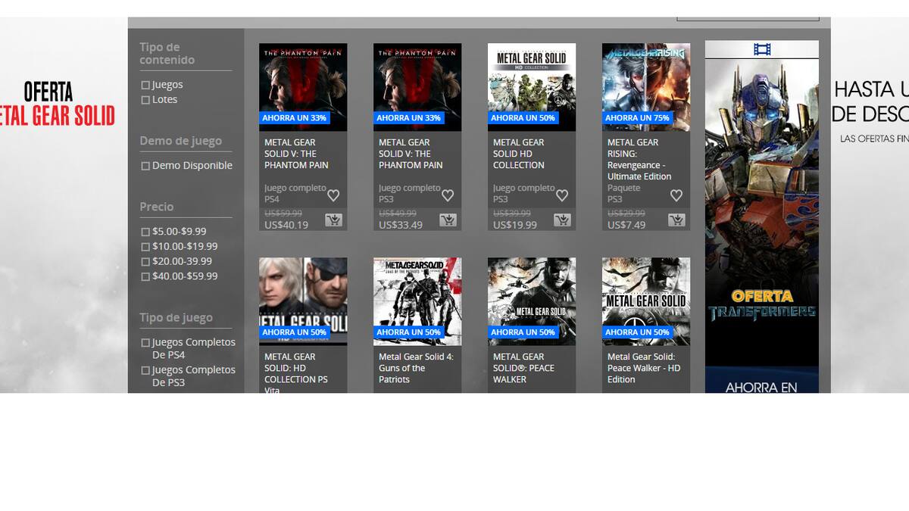Open Phantom Pain PS3 cover thumbnail
Viewport: 909px width, 511px height.
pyautogui.click(x=417, y=87)
